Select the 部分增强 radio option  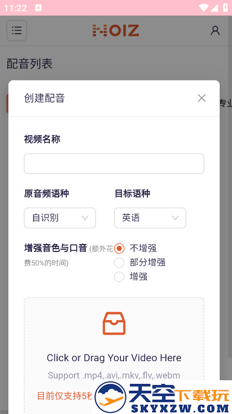[119, 263]
